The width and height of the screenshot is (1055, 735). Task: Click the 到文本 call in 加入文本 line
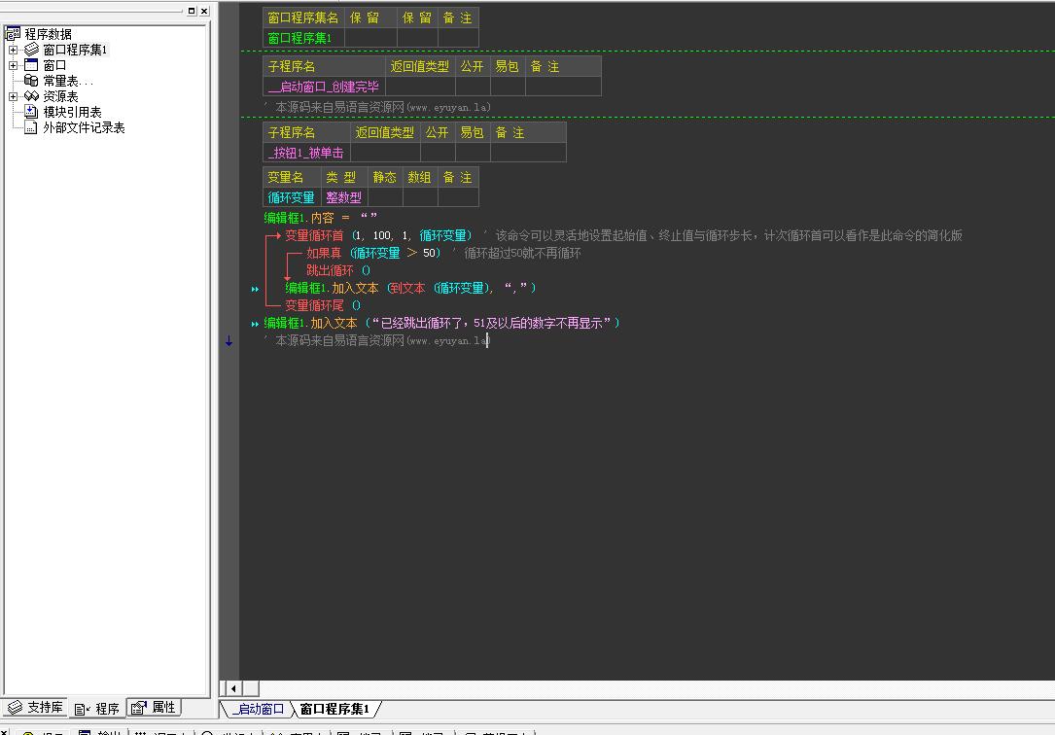tap(407, 288)
